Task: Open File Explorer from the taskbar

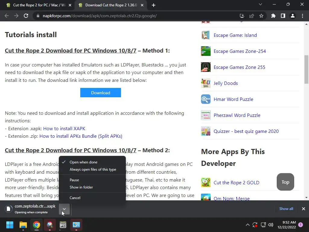Action: point(23,225)
